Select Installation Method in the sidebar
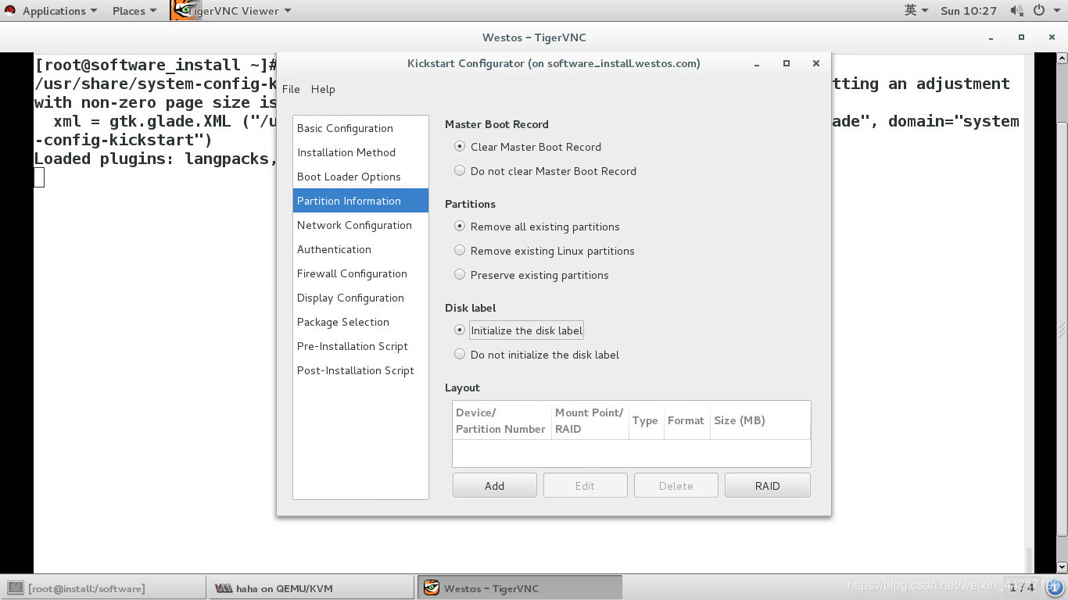 point(360,152)
